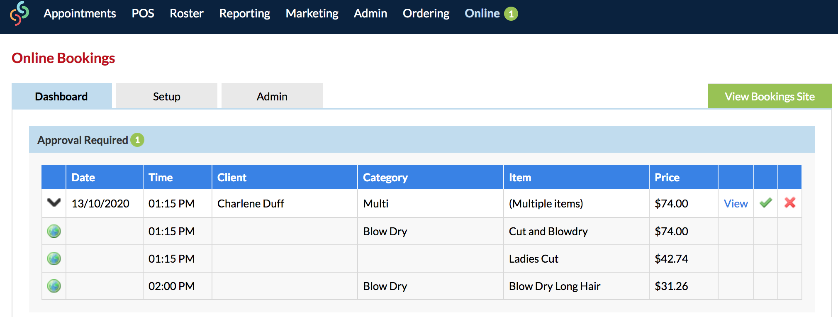Click the Time column header
The width and height of the screenshot is (838, 317).
click(178, 177)
